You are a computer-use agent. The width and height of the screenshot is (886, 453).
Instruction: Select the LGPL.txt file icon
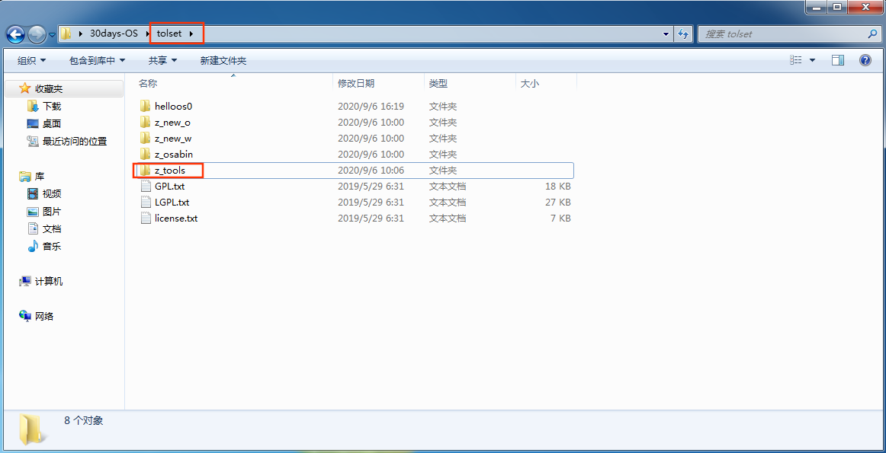point(146,202)
